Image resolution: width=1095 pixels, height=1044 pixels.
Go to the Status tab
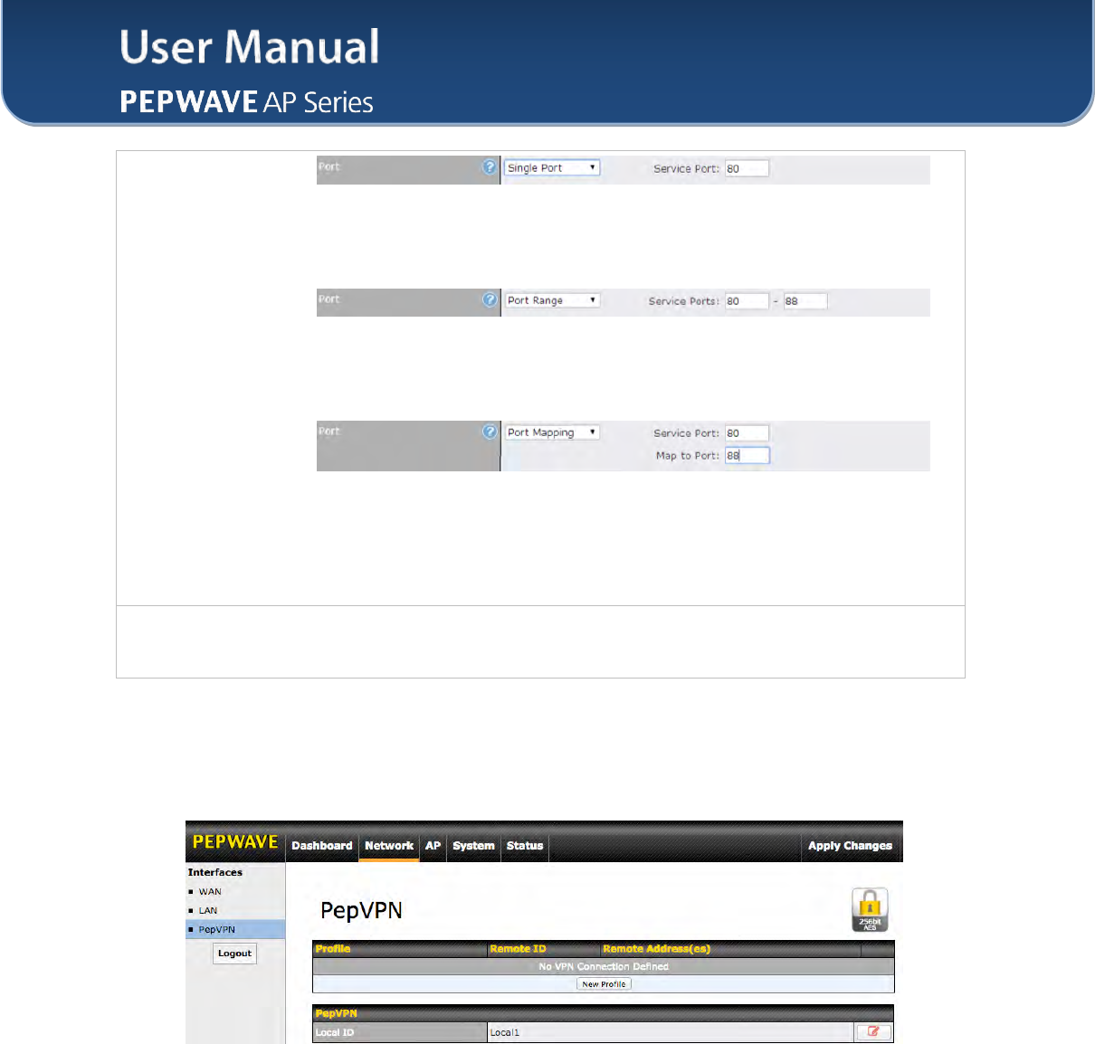[x=525, y=846]
